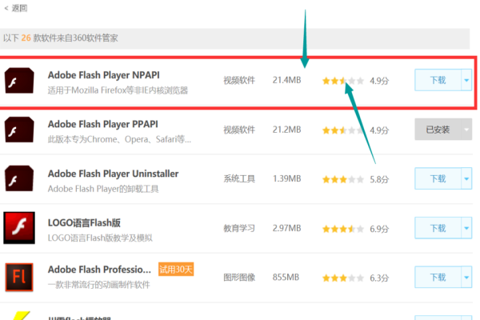Click the star rating of Flash Player PPAPI
This screenshot has height=320, width=480.
[343, 130]
